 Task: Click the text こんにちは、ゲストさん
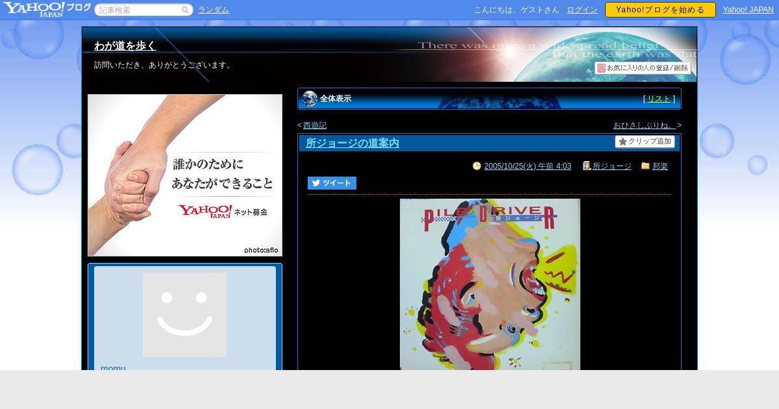click(517, 10)
